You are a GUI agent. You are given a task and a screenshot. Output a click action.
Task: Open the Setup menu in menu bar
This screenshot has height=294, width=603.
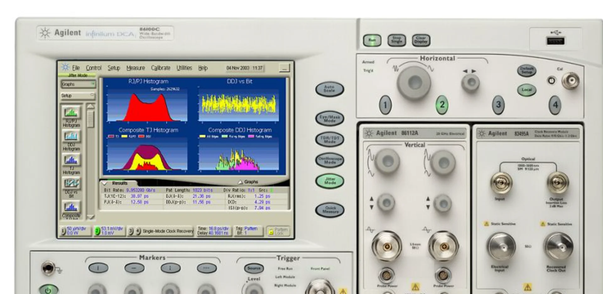pyautogui.click(x=114, y=68)
